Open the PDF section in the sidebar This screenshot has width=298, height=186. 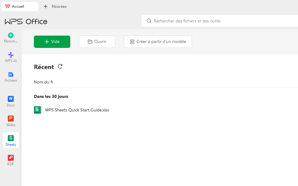pyautogui.click(x=11, y=161)
